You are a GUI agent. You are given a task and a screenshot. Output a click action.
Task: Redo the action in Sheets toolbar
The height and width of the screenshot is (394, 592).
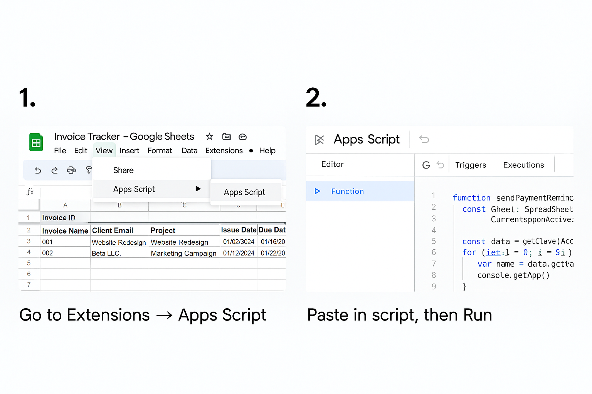(x=54, y=170)
